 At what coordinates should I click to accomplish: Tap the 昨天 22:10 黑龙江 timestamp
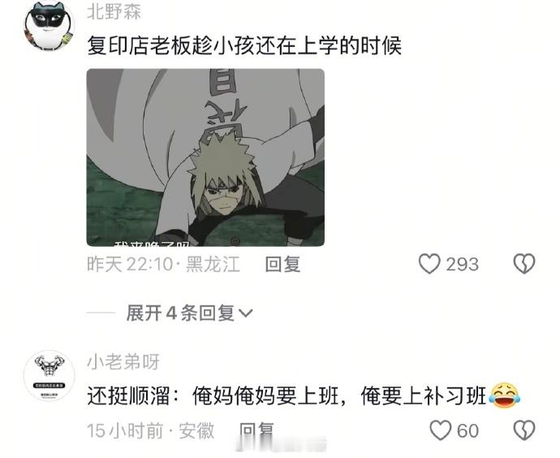click(x=164, y=264)
